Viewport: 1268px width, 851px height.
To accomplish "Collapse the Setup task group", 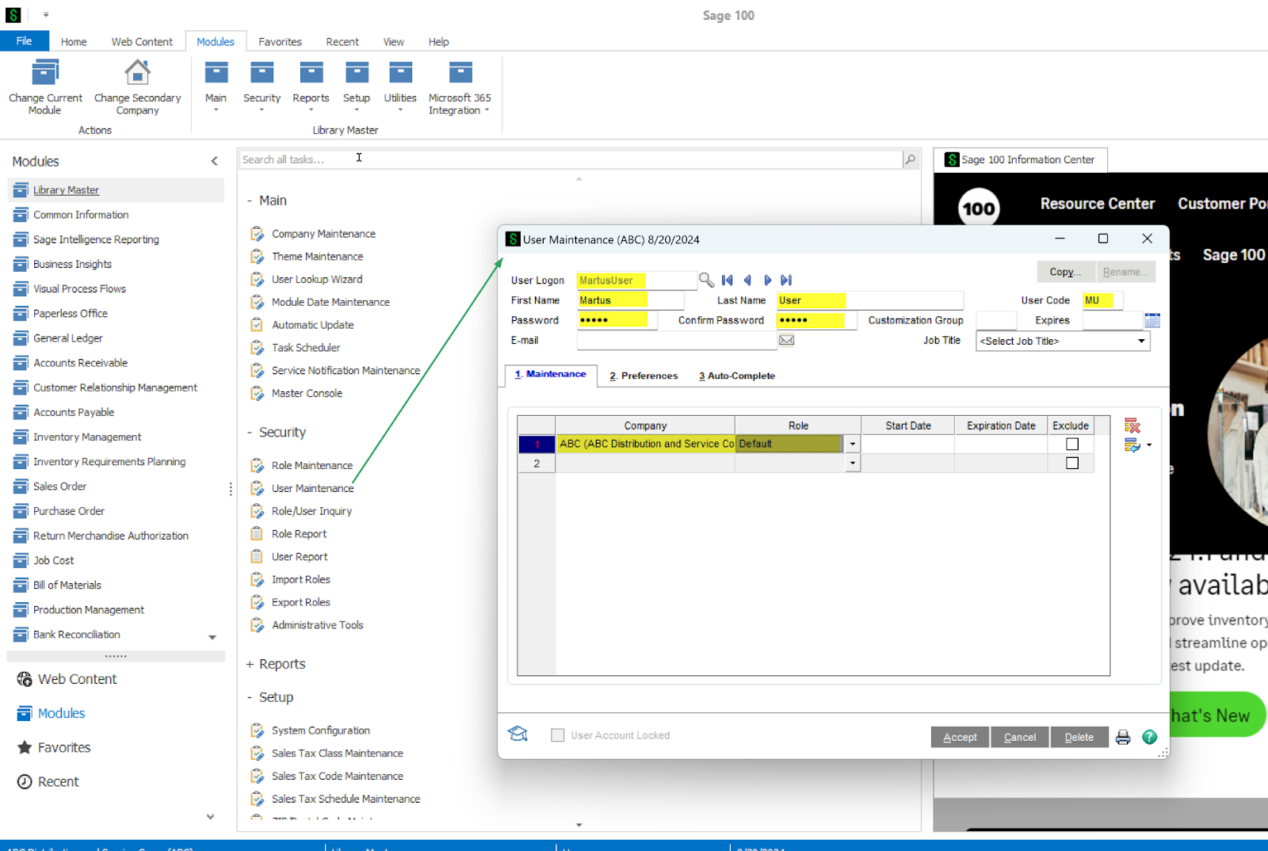I will (x=250, y=697).
